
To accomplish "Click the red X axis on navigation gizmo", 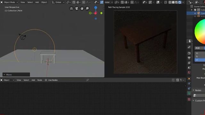I will pyautogui.click(x=95, y=13).
